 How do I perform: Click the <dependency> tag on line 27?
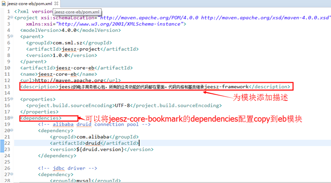pyautogui.click(x=55, y=175)
